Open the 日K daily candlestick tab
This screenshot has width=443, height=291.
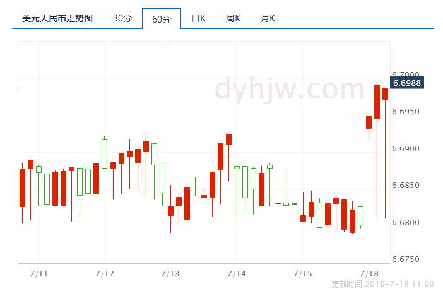click(199, 18)
